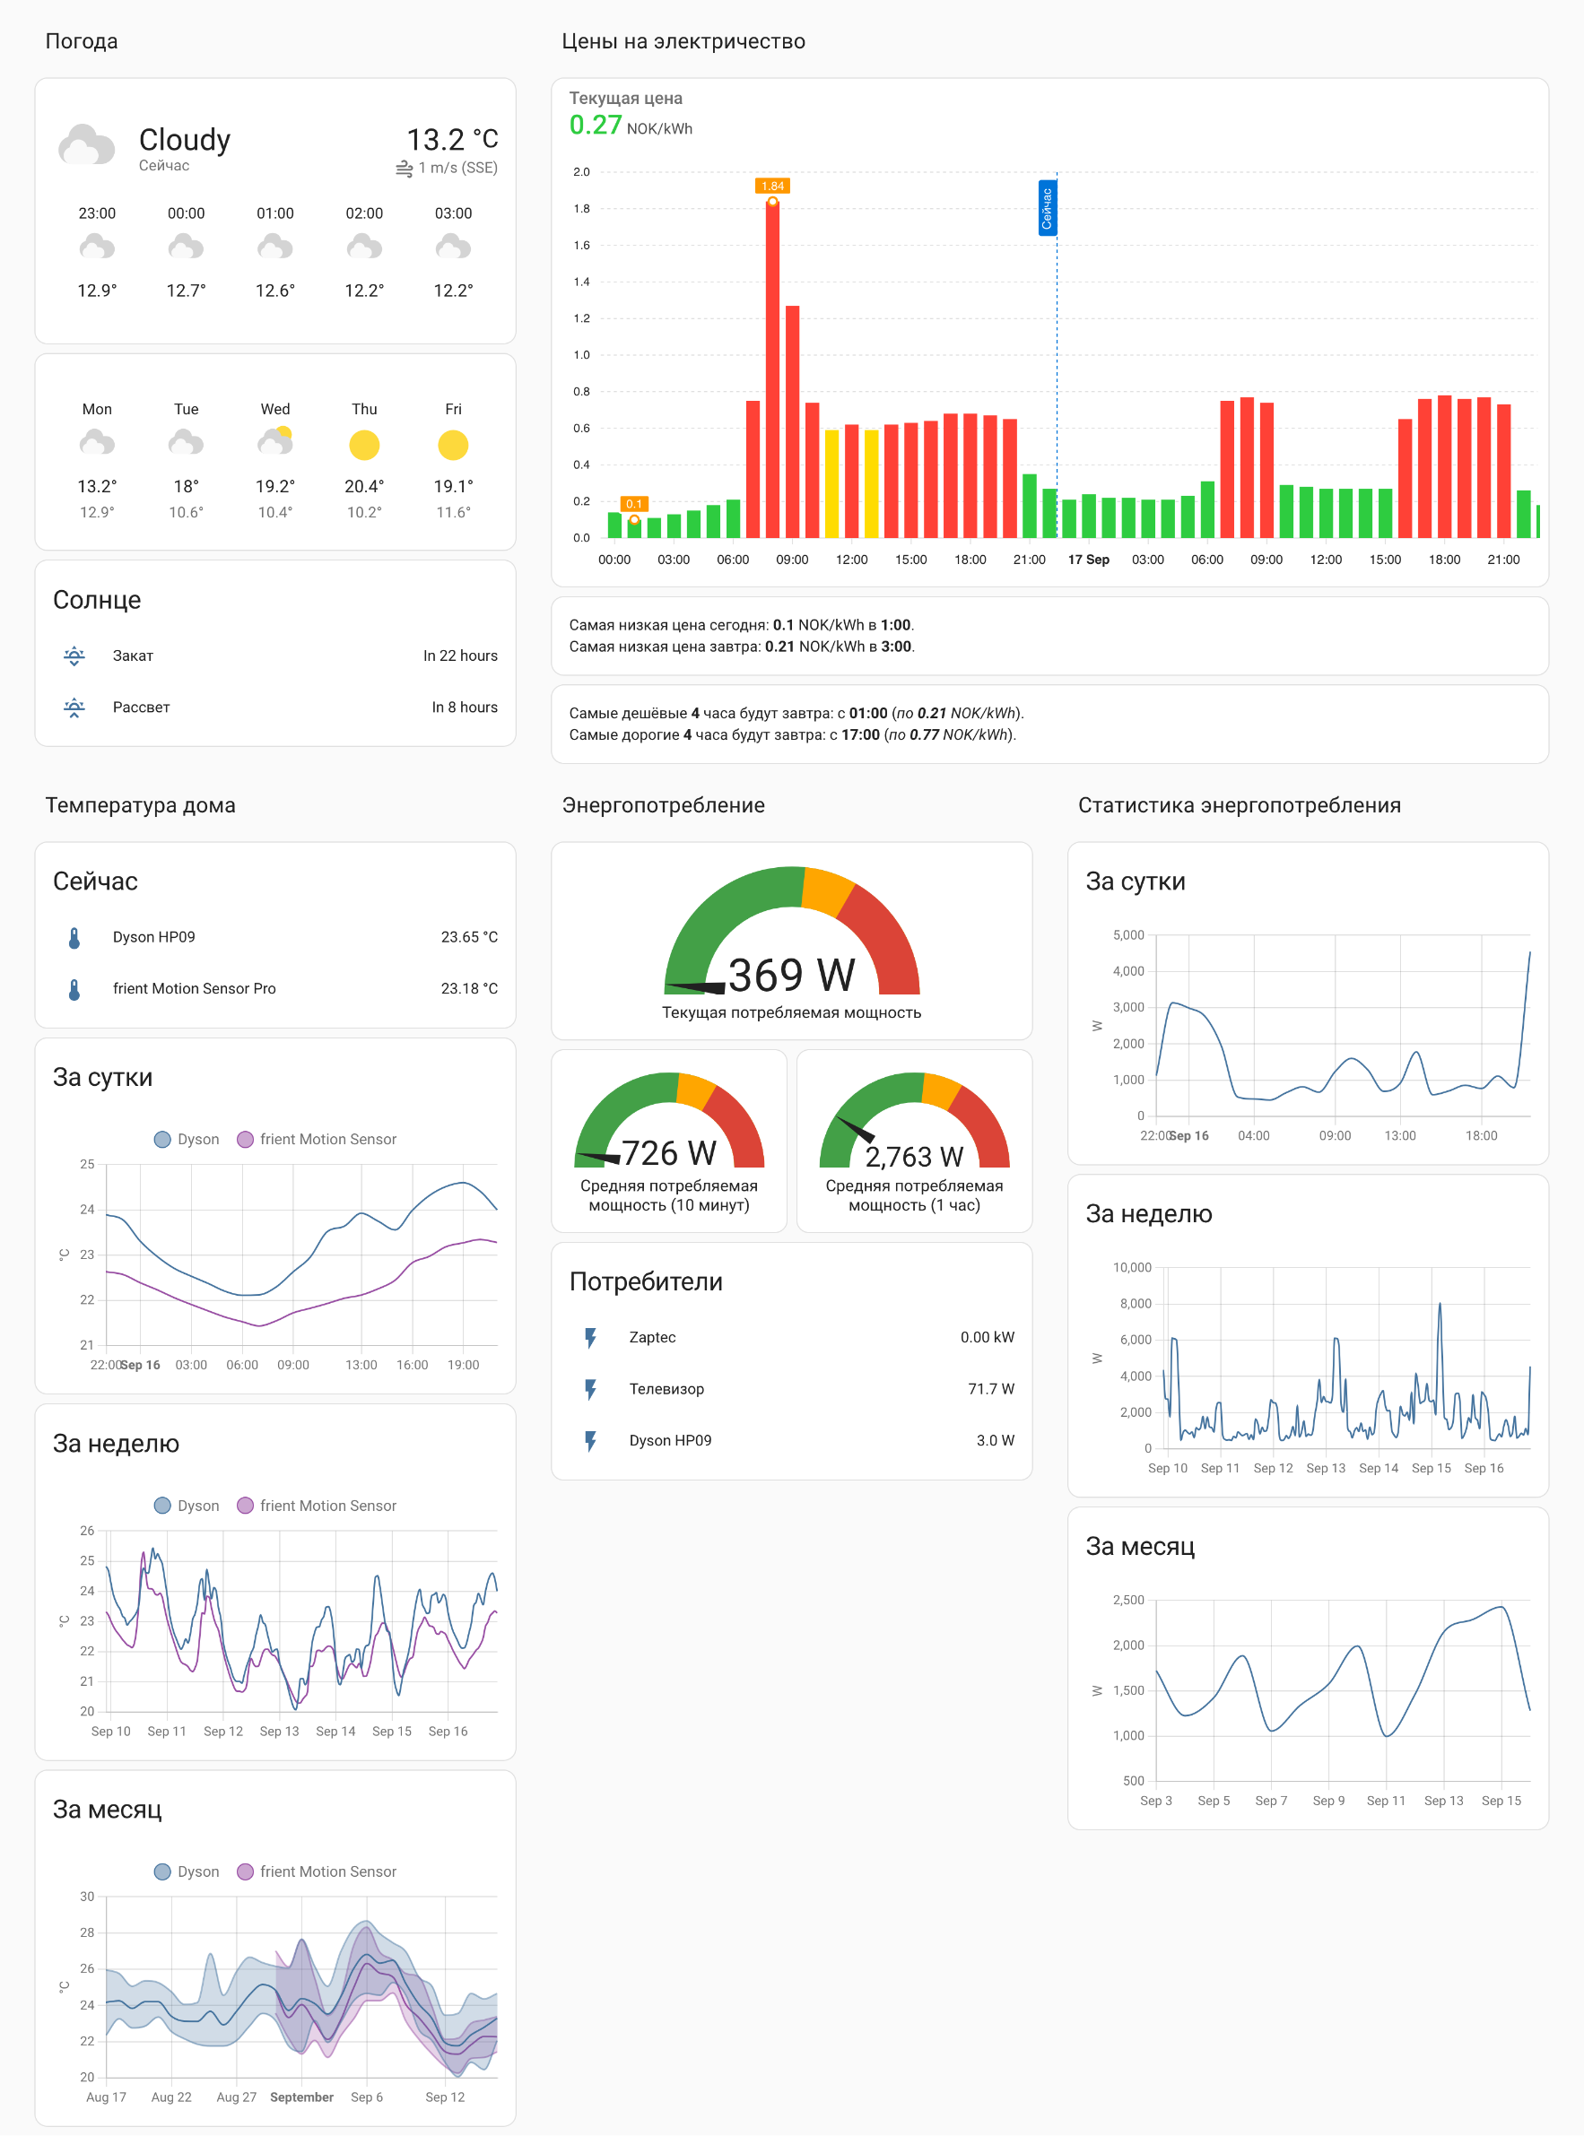The height and width of the screenshot is (2136, 1584).
Task: Click the sunset icon next to Закат
Action: (x=74, y=656)
